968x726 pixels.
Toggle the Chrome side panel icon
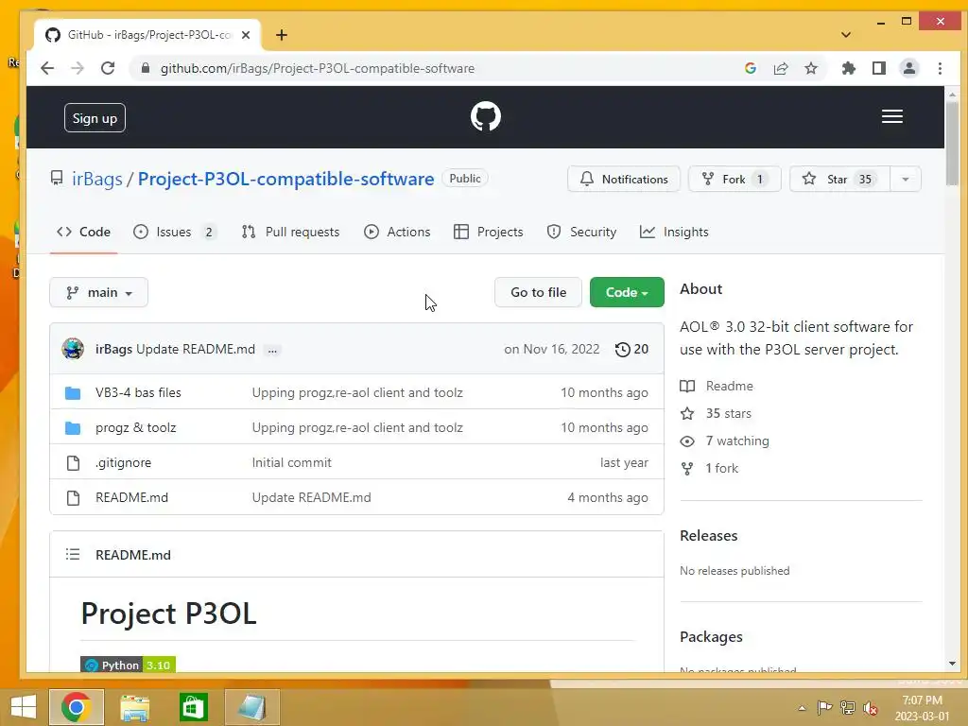pos(878,68)
